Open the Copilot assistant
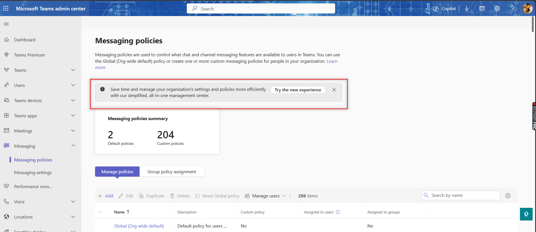The image size is (536, 232). pos(445,9)
